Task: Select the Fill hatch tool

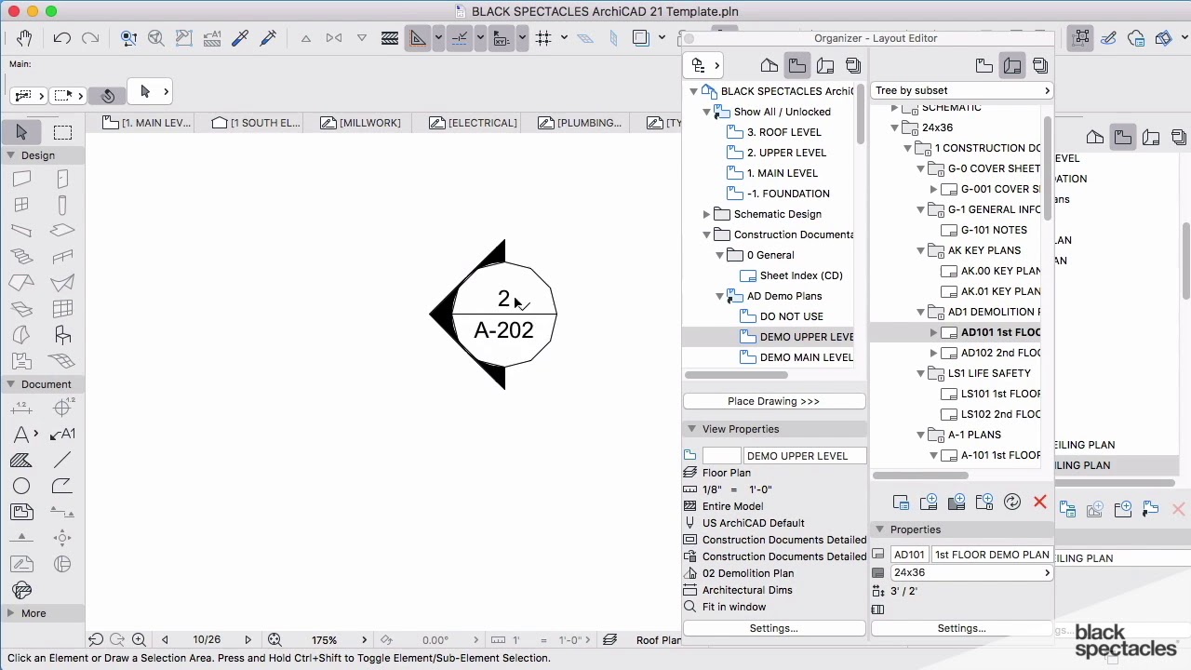Action: 21,460
